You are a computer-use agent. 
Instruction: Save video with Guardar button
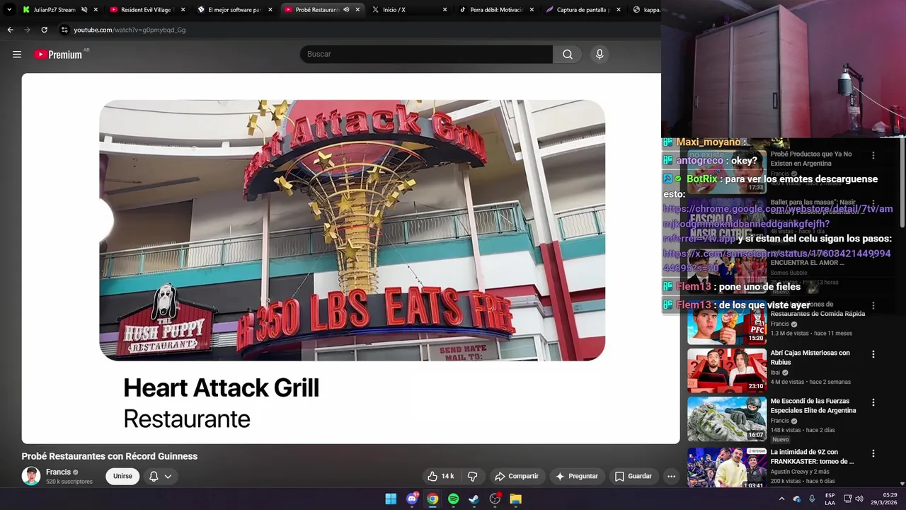point(633,476)
